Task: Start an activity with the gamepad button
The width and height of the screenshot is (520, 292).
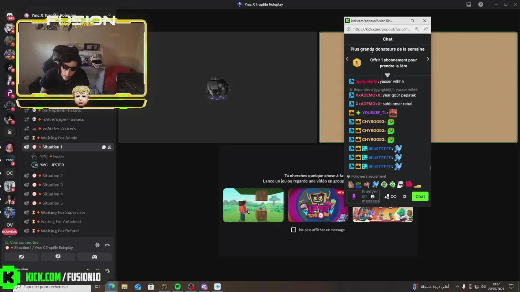Action: (x=94, y=257)
